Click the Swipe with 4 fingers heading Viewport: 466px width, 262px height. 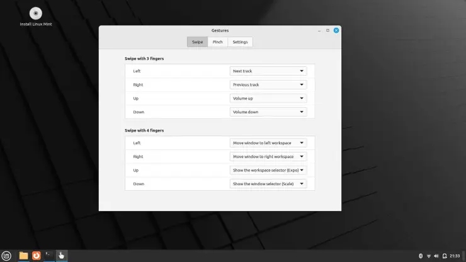tap(144, 130)
